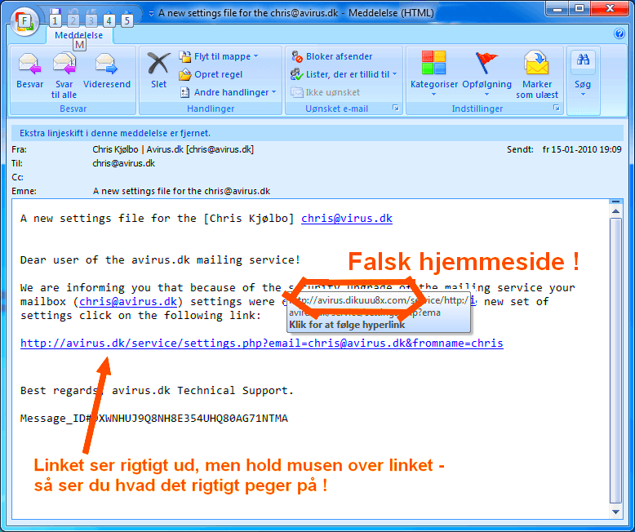Click Marker som ulæst envelope icon
This screenshot has width=635, height=532.
536,64
